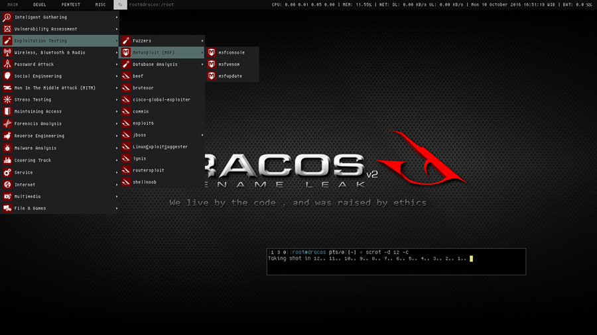This screenshot has width=597, height=335.
Task: Click the Stress Testing burst icon
Action: click(7, 99)
